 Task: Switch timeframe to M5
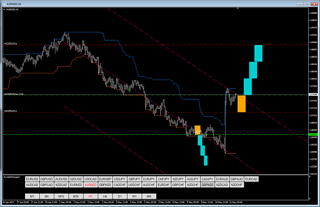(x=47, y=196)
